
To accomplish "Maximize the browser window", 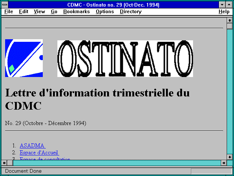I will coord(229,5).
